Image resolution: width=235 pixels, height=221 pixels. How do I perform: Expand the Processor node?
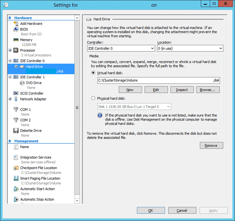(10, 50)
